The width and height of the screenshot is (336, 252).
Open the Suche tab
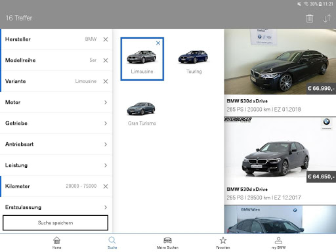click(x=112, y=243)
